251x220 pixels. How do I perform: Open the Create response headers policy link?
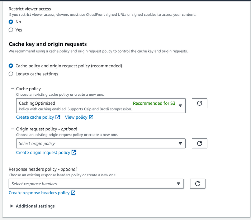pos(39,193)
